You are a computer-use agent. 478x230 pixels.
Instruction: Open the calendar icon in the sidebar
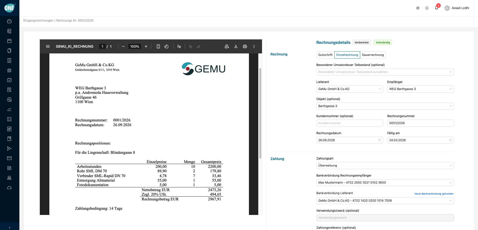9,41
